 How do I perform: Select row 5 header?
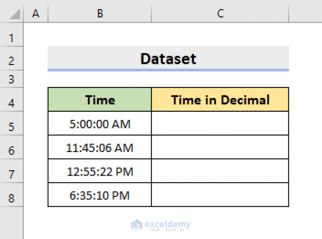tap(11, 123)
